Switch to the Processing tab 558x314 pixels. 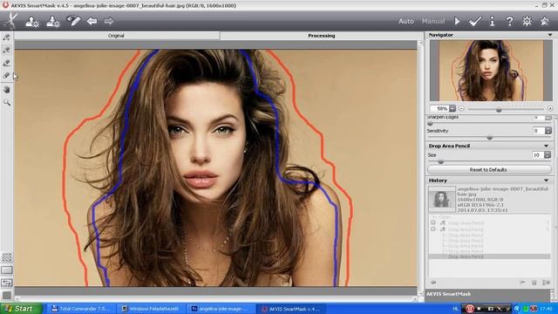(x=321, y=36)
